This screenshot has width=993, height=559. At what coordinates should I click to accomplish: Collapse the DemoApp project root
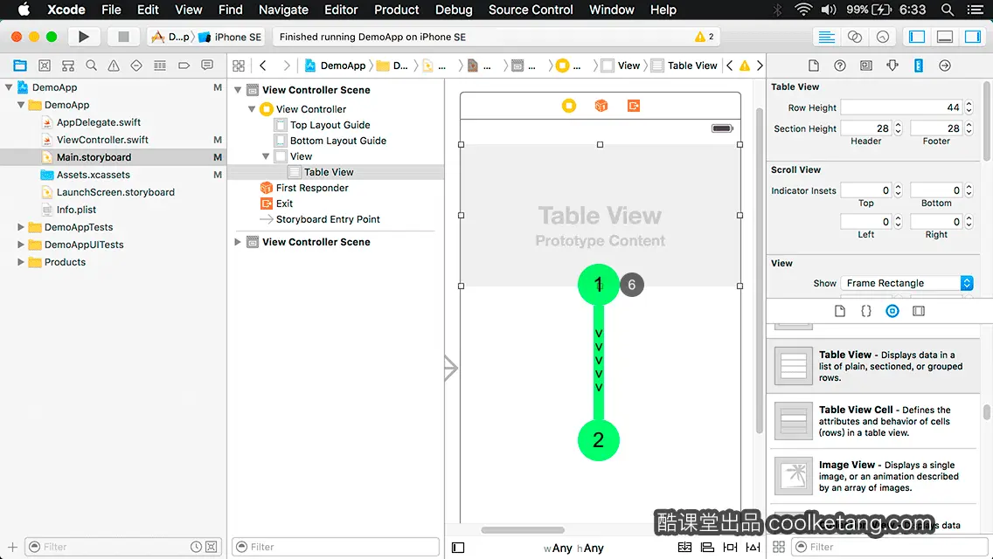[9, 87]
